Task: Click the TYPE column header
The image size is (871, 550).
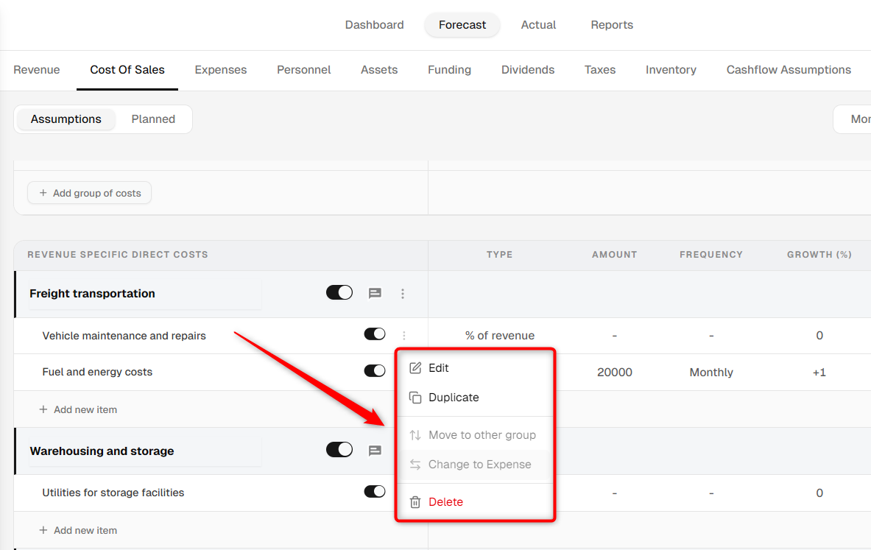Action: coord(499,255)
